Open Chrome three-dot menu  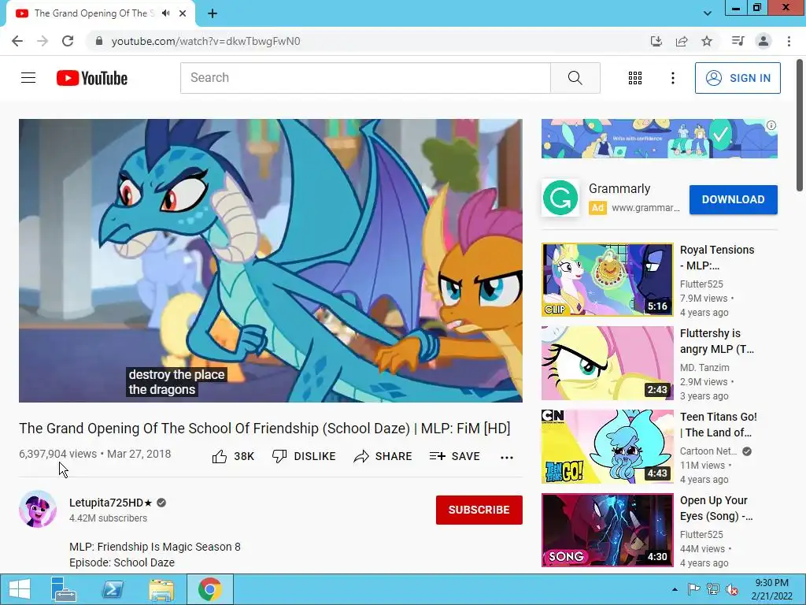[789, 41]
